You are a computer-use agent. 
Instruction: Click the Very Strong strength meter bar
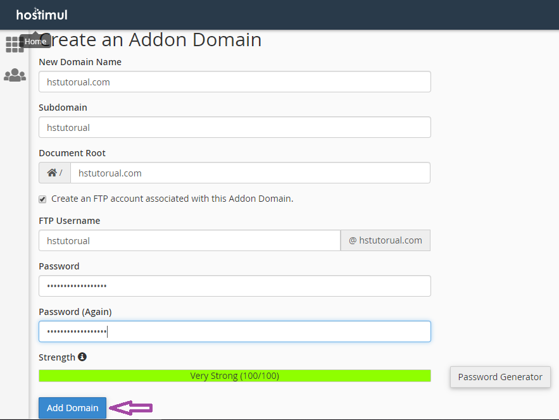tap(234, 376)
